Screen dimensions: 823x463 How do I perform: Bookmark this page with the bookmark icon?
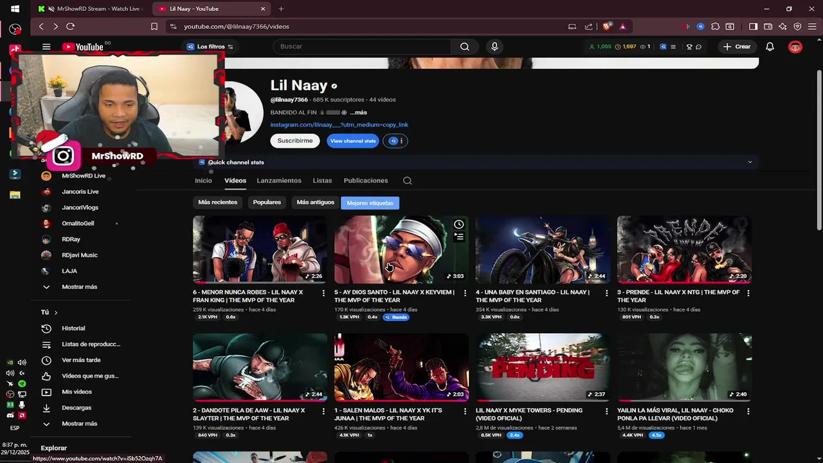154,26
